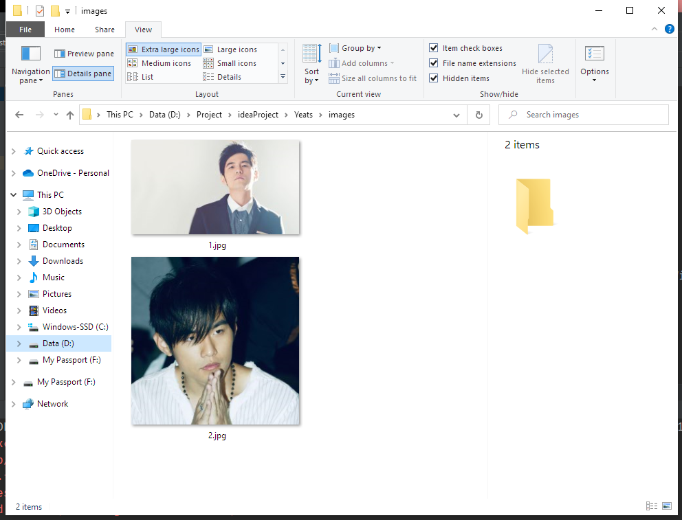The image size is (682, 520).
Task: Click the 1.jpg file name
Action: pyautogui.click(x=217, y=245)
